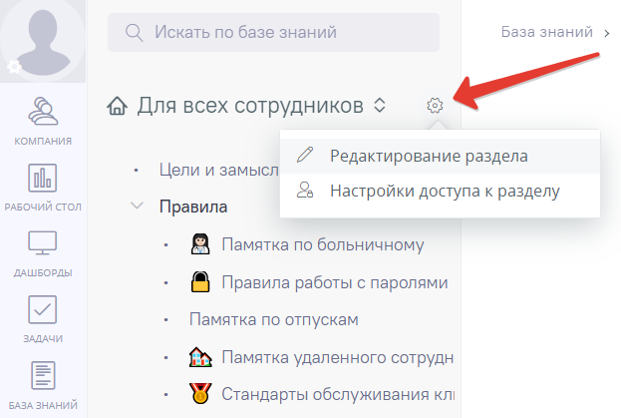Go to Рабочий стол in sidebar
Image resolution: width=621 pixels, height=418 pixels.
43,188
